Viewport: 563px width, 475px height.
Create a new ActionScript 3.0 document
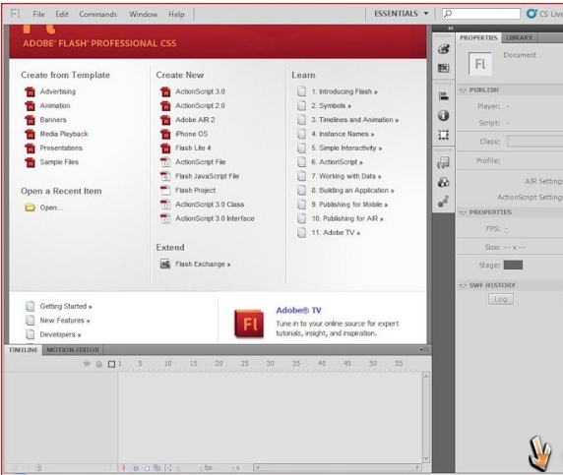200,91
